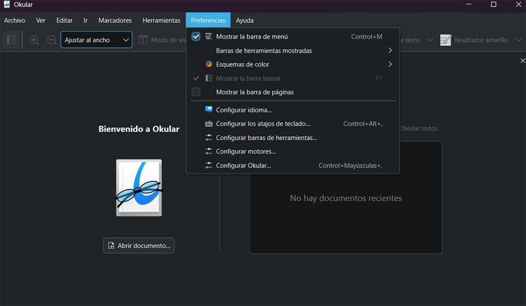This screenshot has height=306, width=526.
Task: Click the Bienvenido a Okular heading
Action: coord(139,129)
